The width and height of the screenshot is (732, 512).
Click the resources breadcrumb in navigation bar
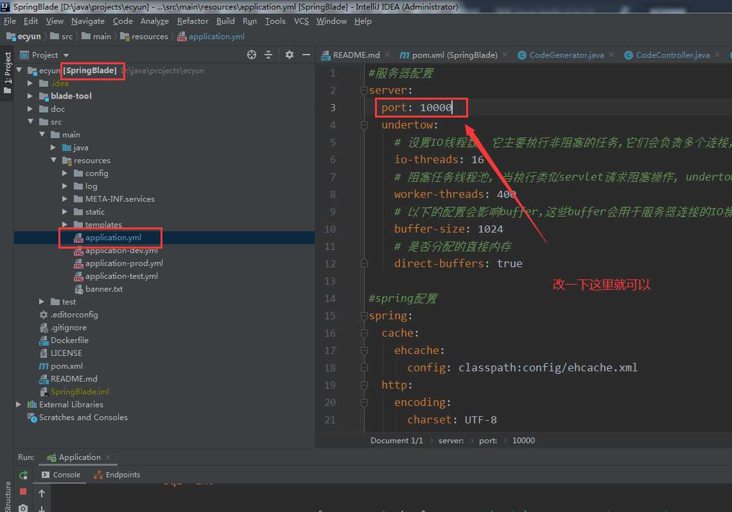[x=144, y=37]
